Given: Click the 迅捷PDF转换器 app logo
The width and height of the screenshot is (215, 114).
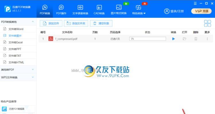Looking at the screenshot, I should (7, 9).
